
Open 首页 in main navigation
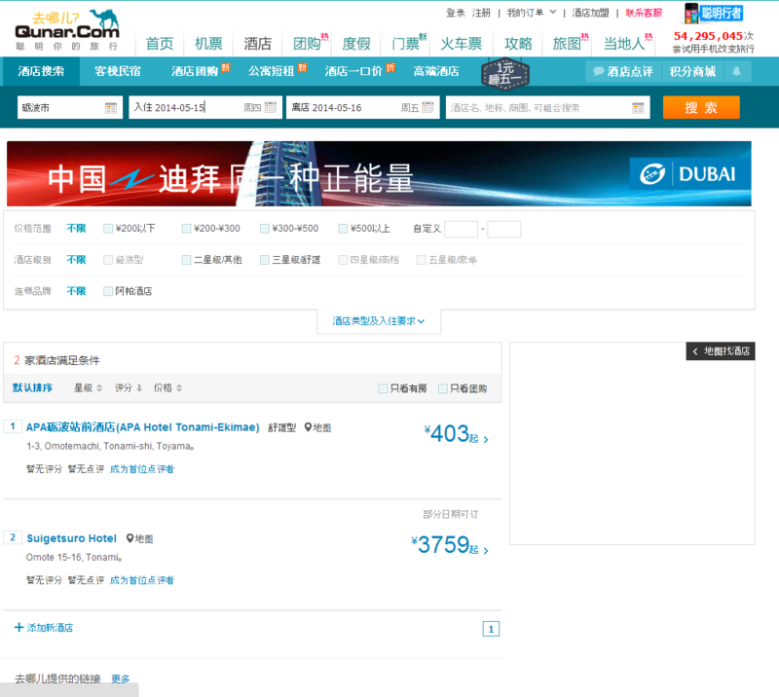click(160, 44)
